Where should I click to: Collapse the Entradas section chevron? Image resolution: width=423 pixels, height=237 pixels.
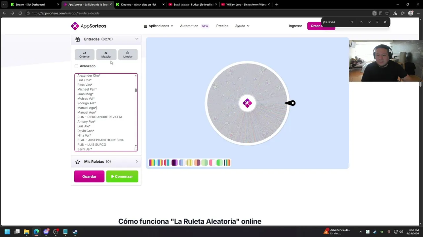(x=136, y=39)
